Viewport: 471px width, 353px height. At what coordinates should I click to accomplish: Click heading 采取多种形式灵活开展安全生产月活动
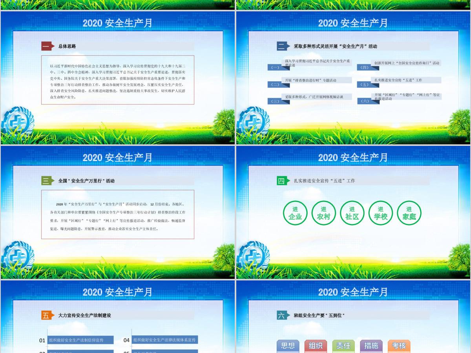(335, 46)
